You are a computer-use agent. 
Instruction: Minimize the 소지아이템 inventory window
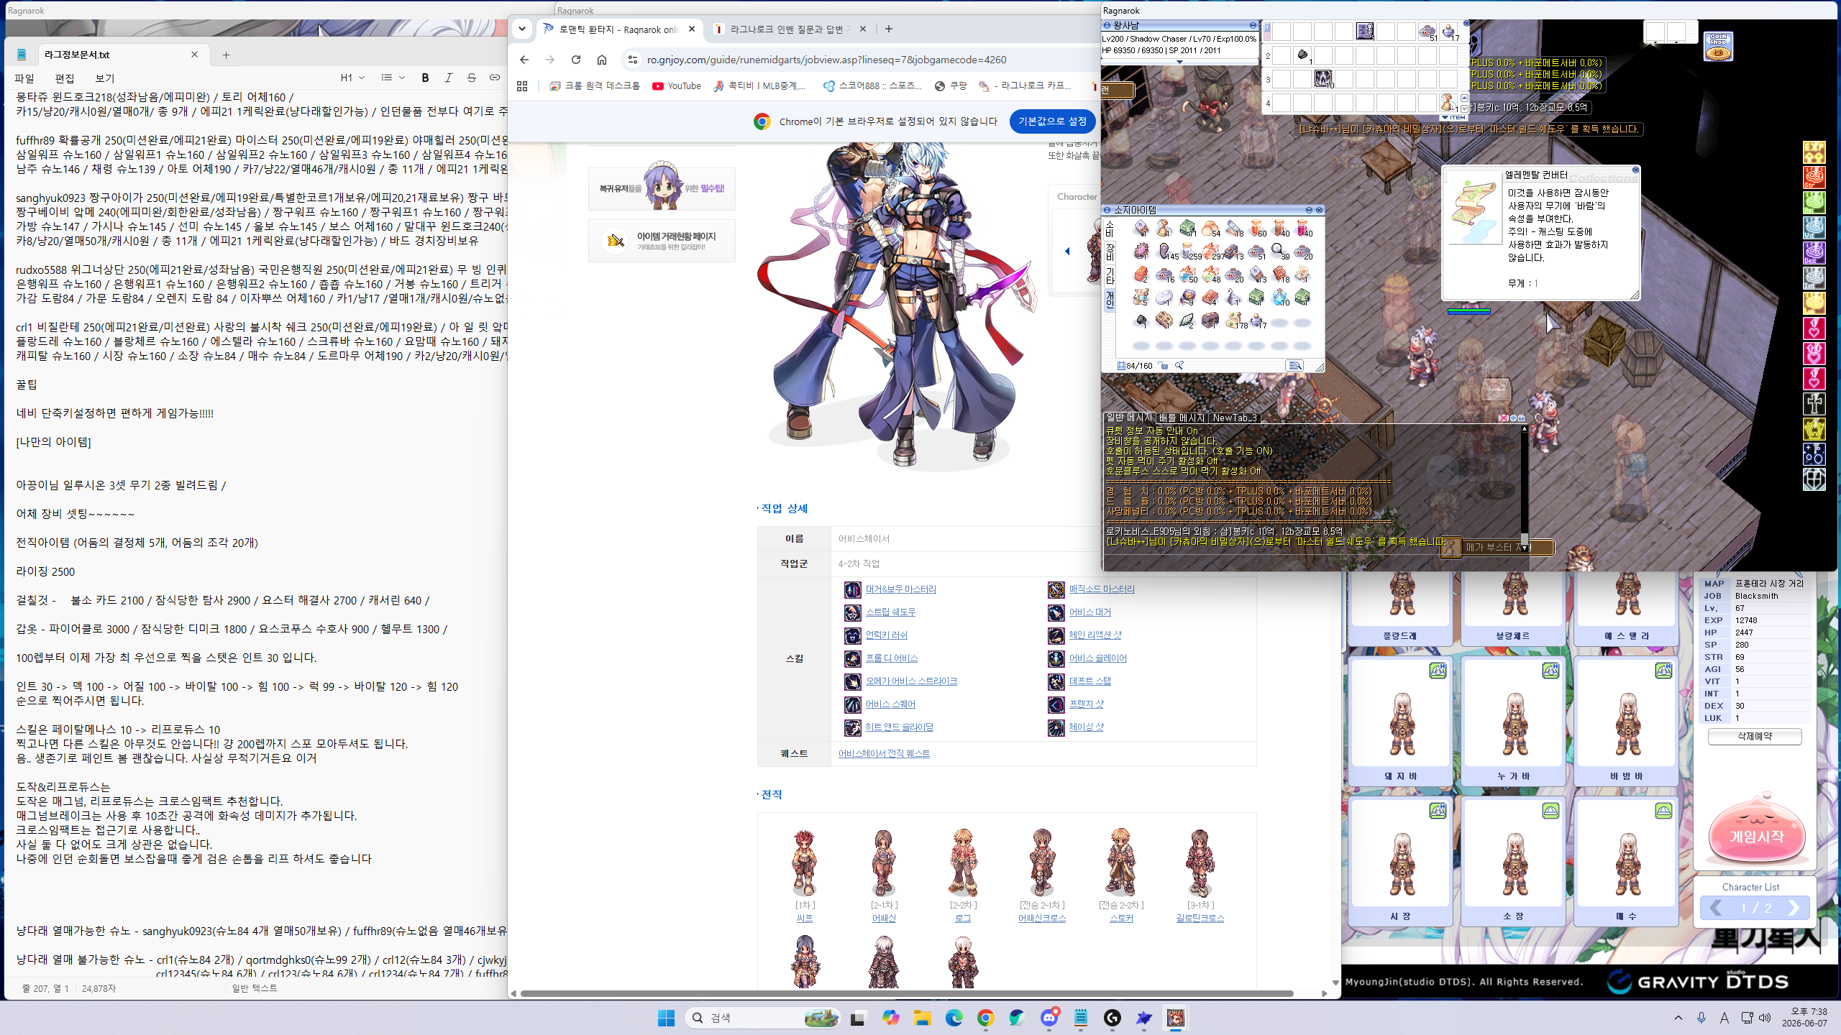[x=1310, y=210]
